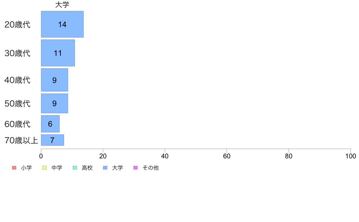Click the 100 tick on x-axis
The width and height of the screenshot is (359, 222).
click(x=351, y=156)
